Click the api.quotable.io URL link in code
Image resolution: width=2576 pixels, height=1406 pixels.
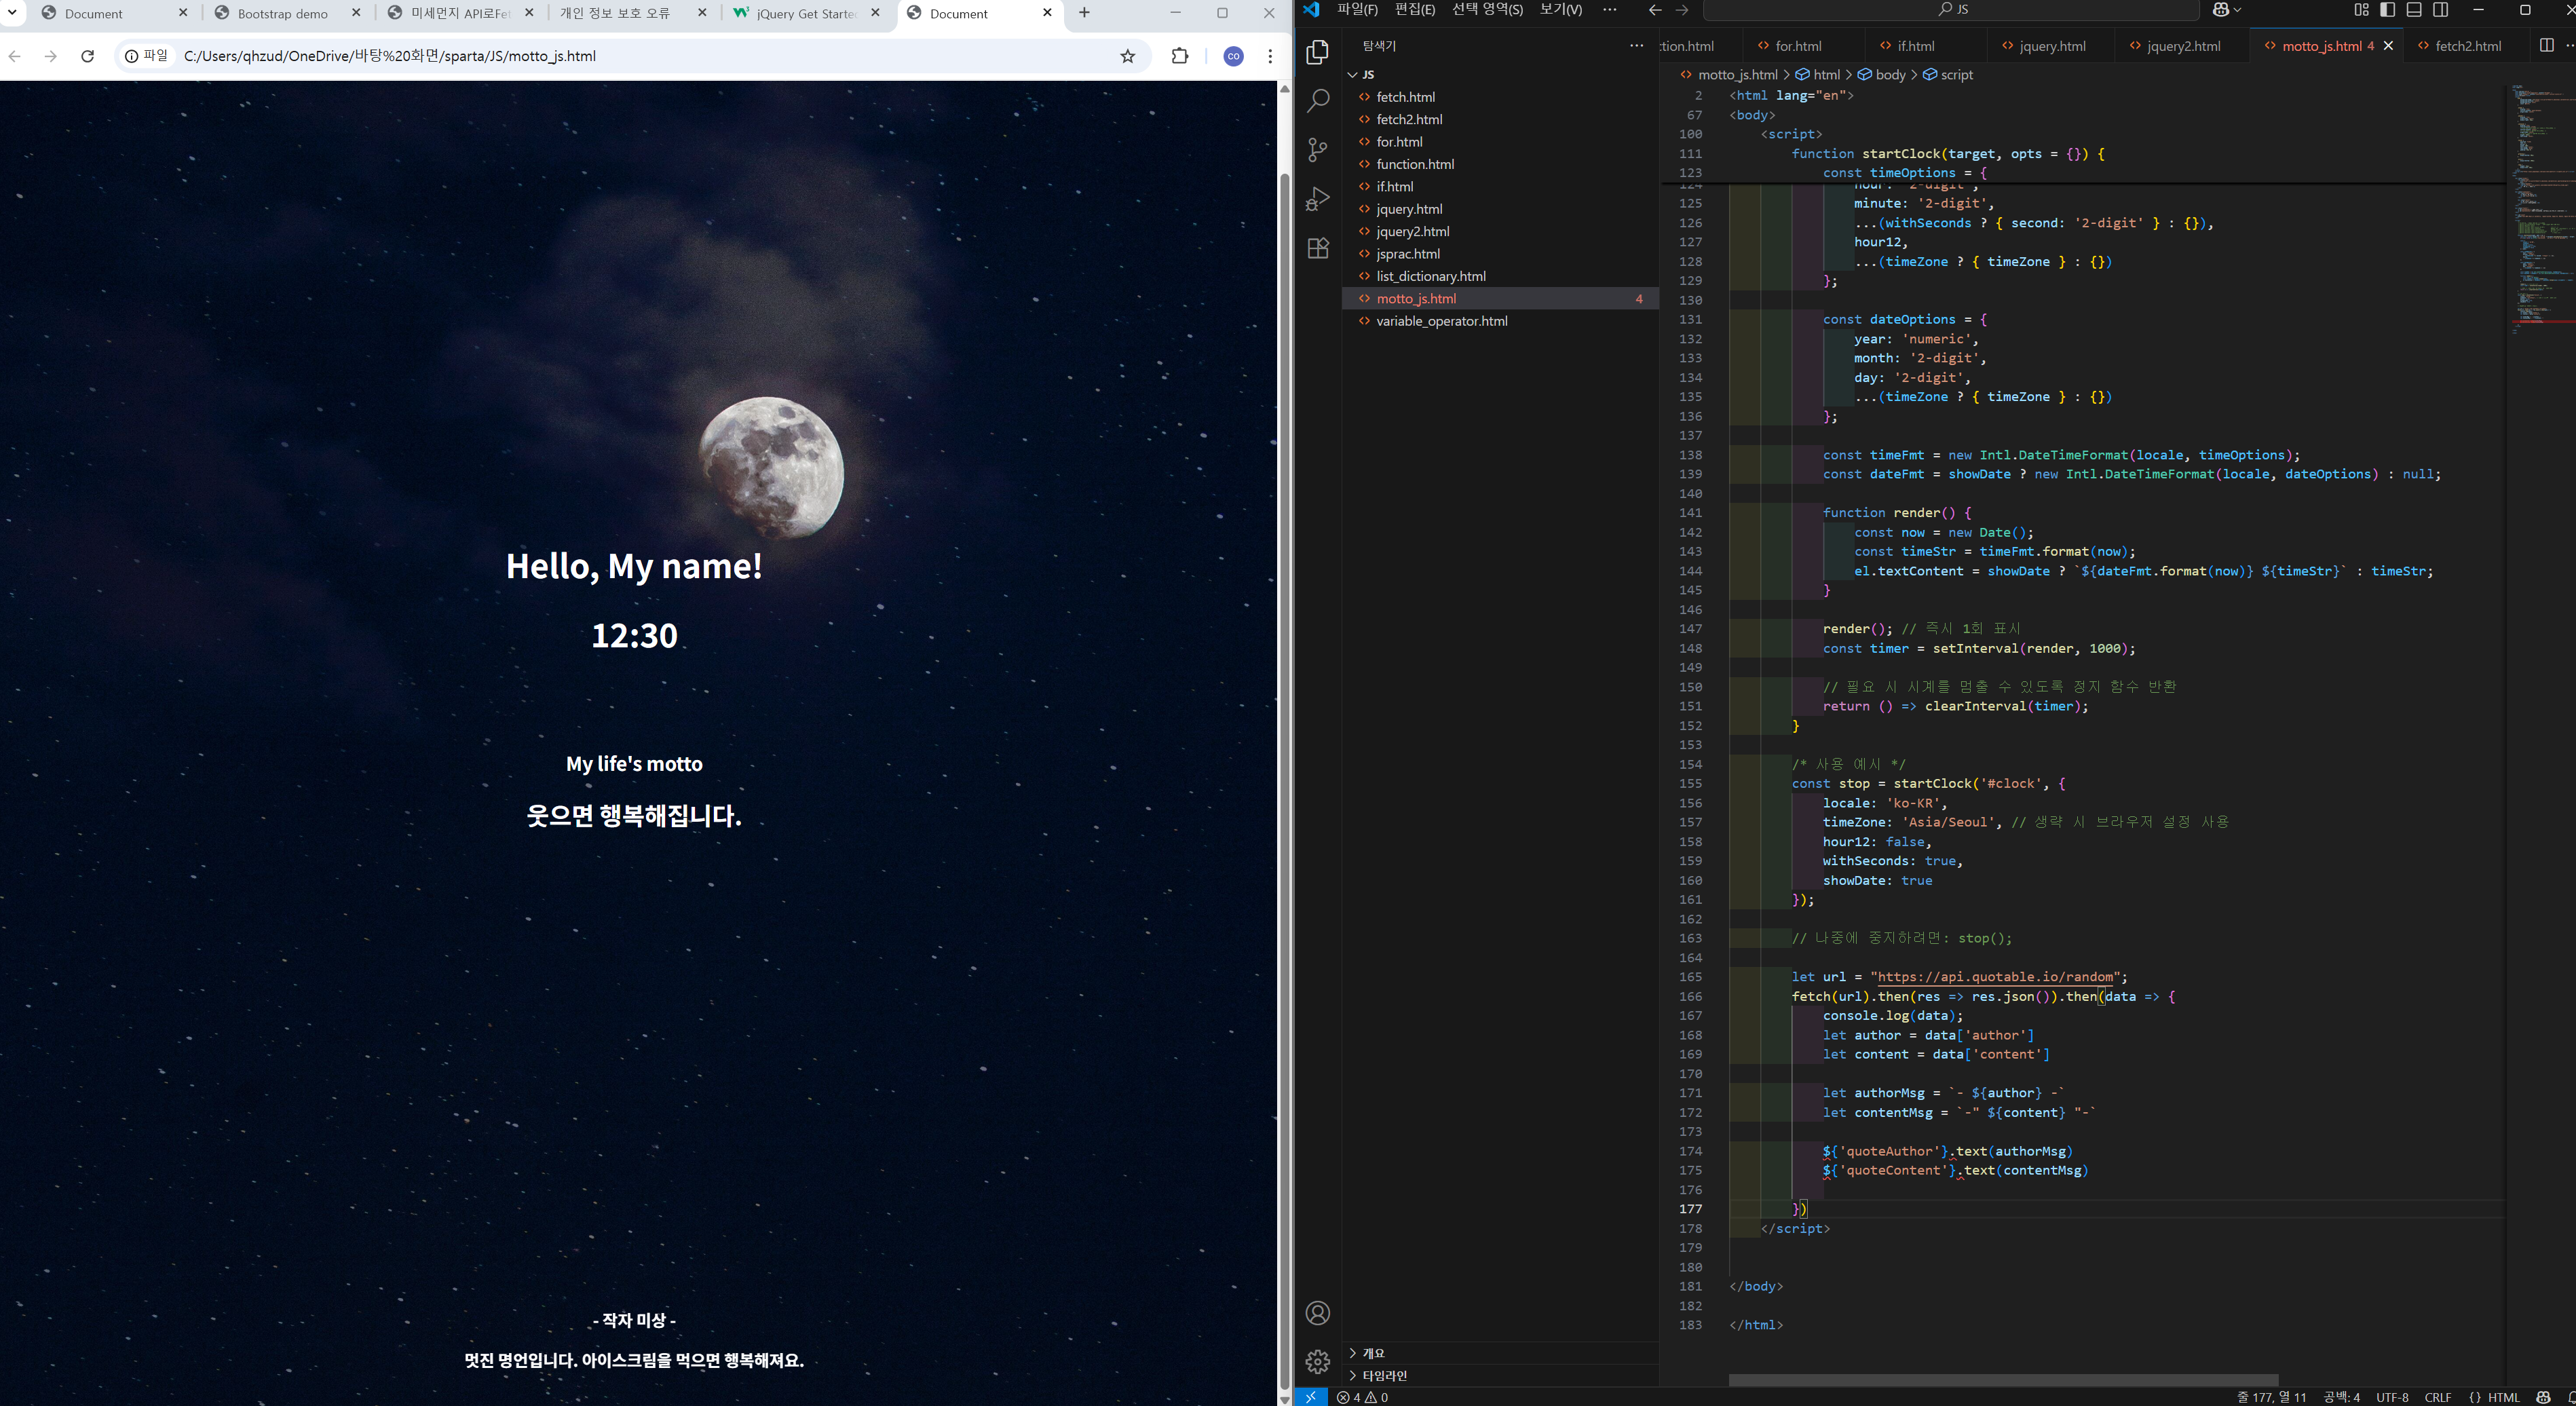1996,977
